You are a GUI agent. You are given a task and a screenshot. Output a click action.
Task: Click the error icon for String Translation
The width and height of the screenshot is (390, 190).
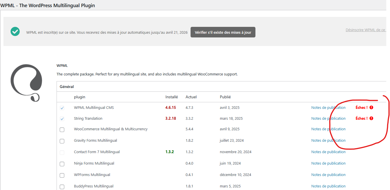[x=371, y=118]
